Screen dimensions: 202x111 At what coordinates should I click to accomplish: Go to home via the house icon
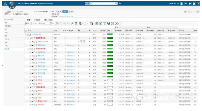pyautogui.click(x=194, y=4)
